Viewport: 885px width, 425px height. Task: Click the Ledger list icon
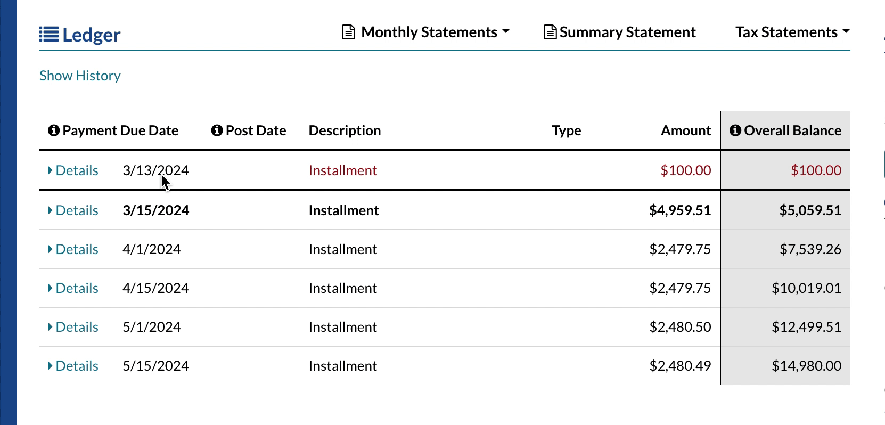click(x=48, y=35)
